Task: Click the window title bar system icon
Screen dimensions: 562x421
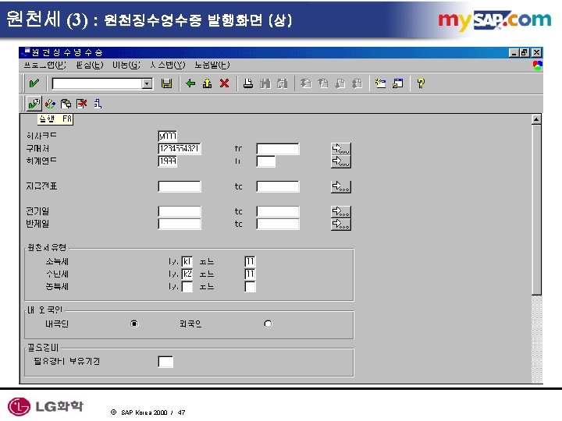Action: 26,53
